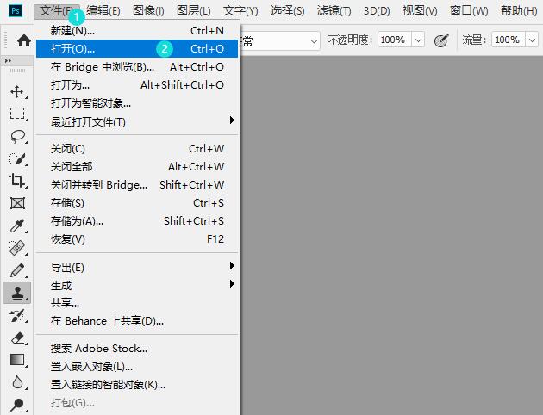
Task: Open the 3D(D) menu
Action: click(377, 11)
